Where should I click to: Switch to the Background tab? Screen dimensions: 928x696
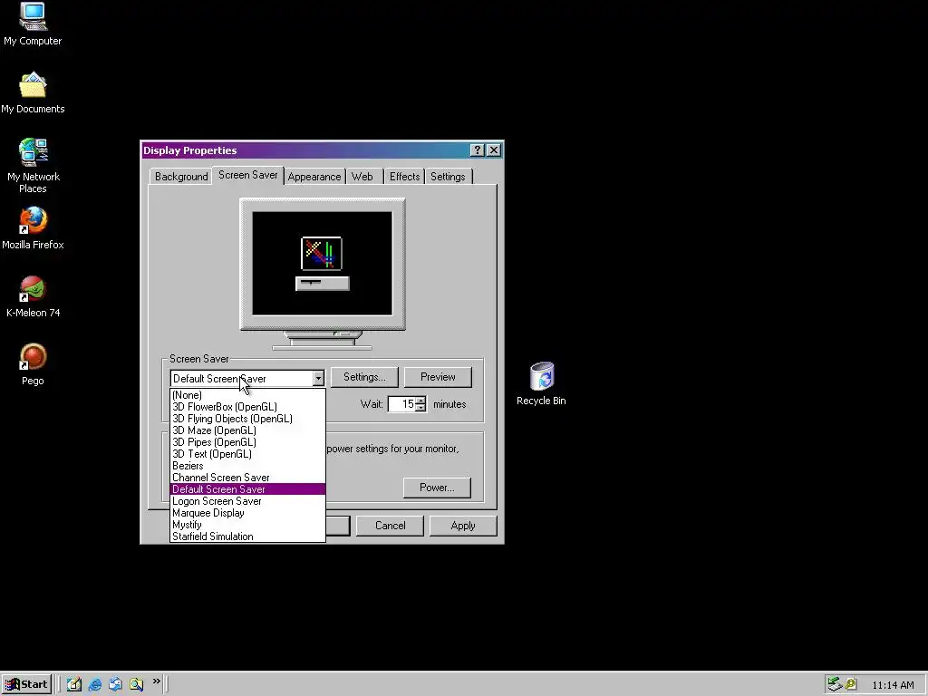click(x=181, y=177)
